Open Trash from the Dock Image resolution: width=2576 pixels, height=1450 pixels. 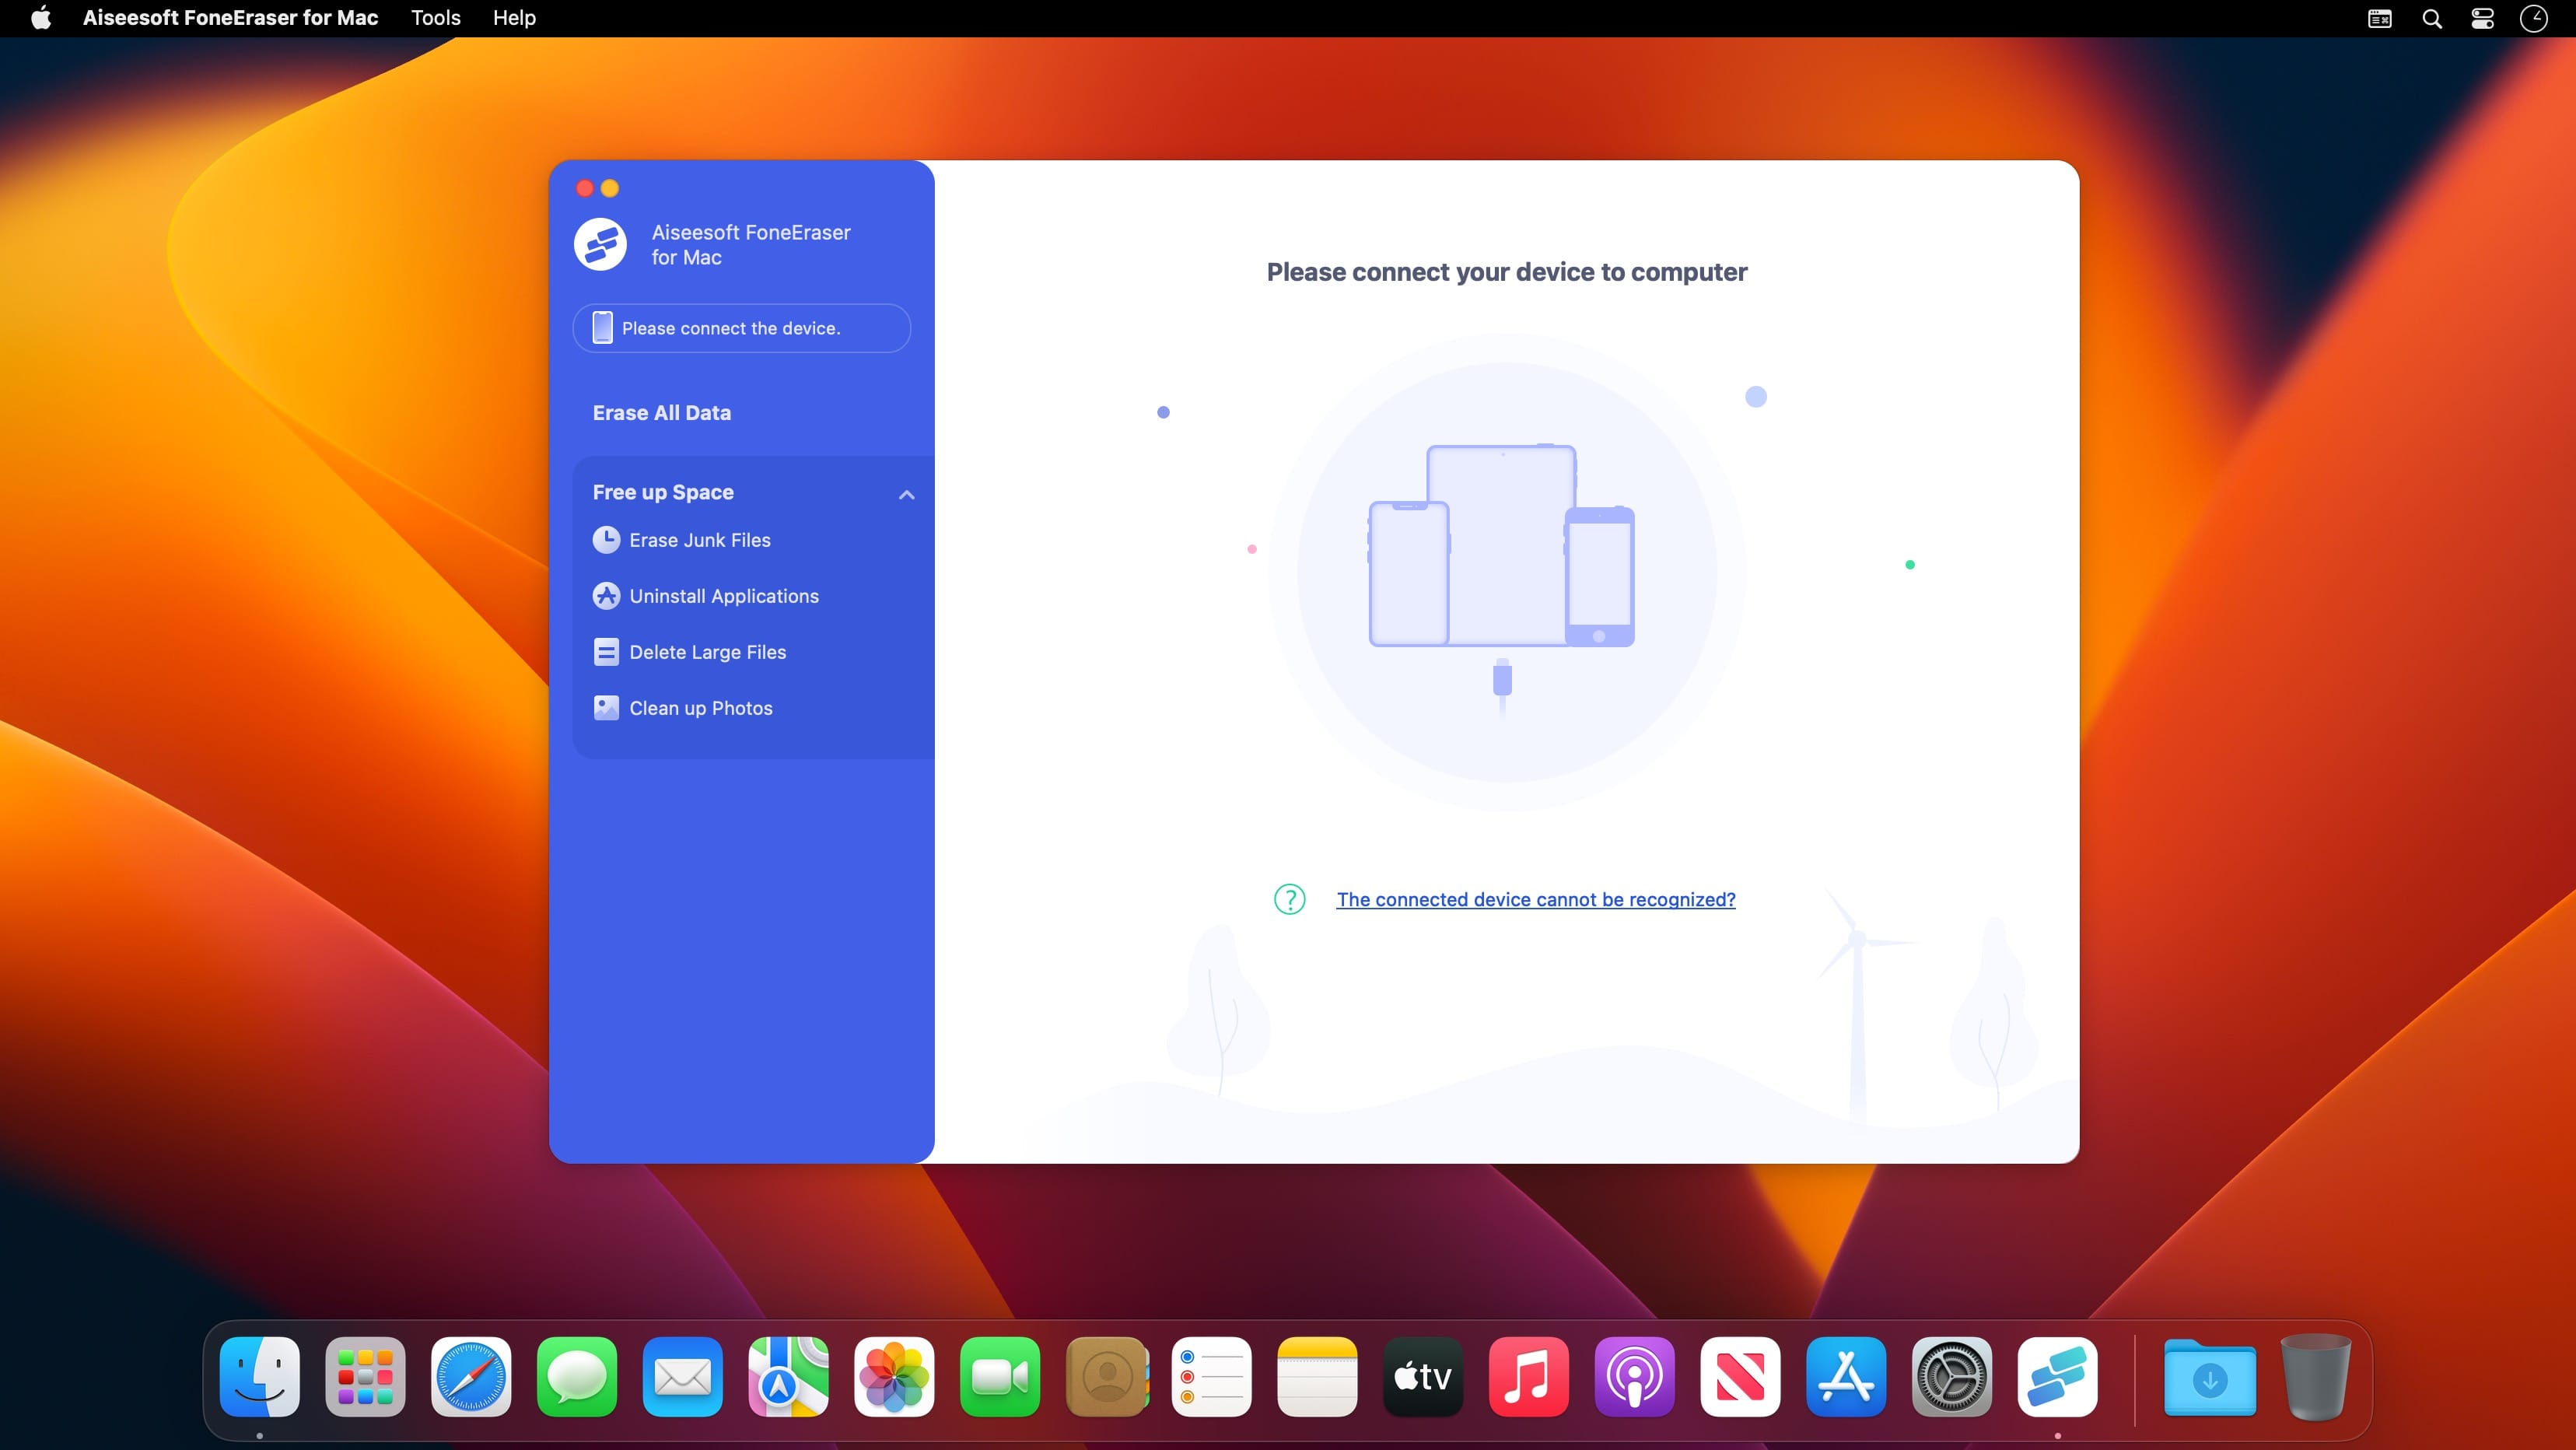pyautogui.click(x=2316, y=1377)
